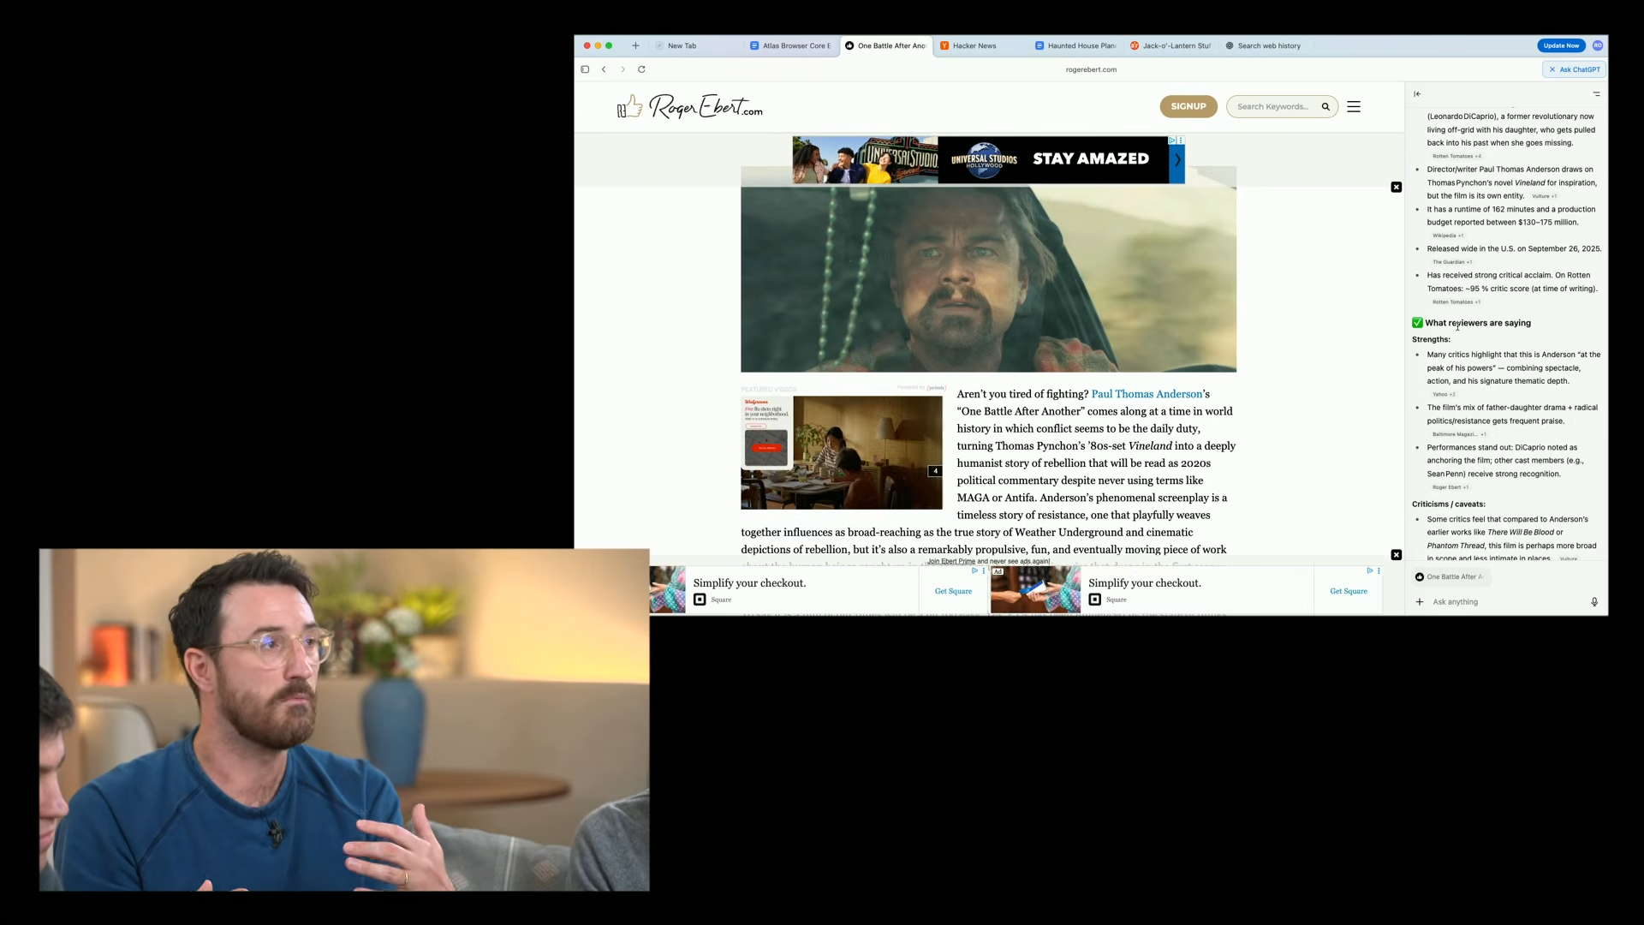Image resolution: width=1644 pixels, height=925 pixels.
Task: Go back with the back arrow
Action: pos(604,69)
